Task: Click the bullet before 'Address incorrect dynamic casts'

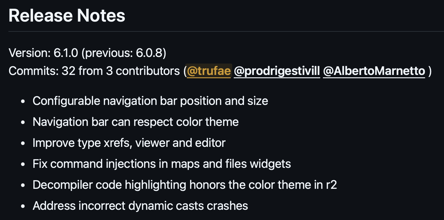Action: pos(23,206)
